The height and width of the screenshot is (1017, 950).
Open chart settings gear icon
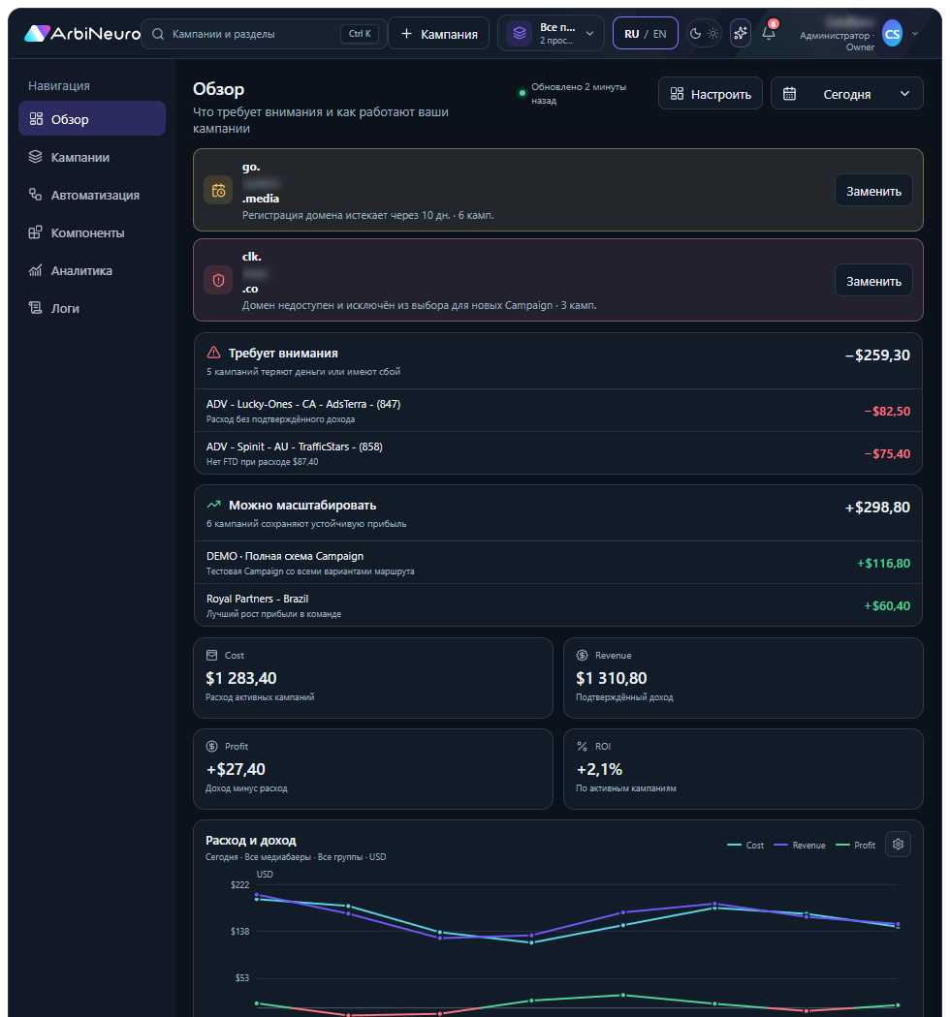pos(898,844)
